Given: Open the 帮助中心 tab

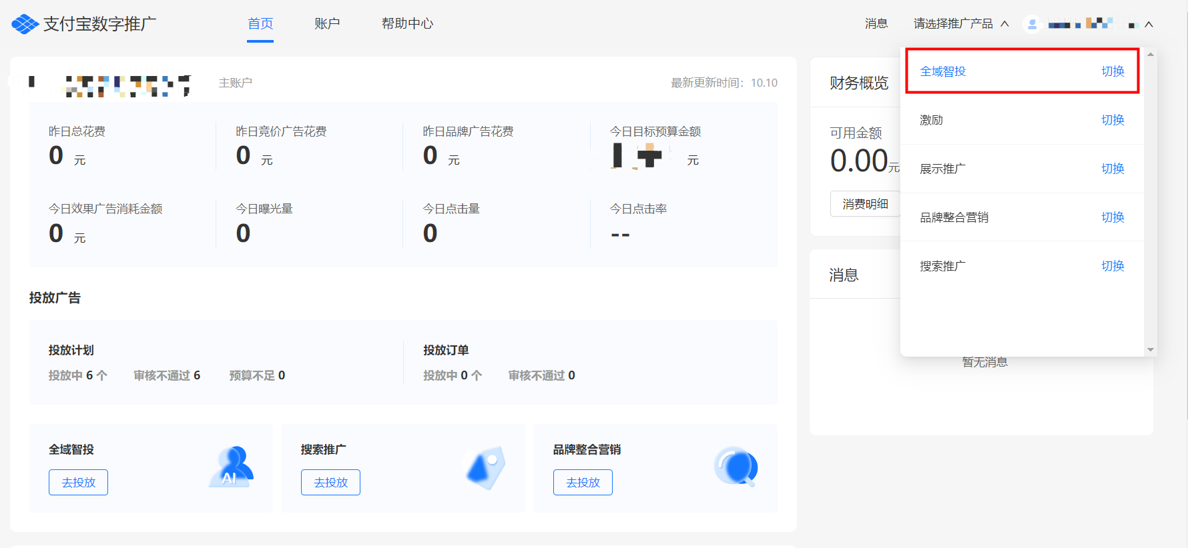Looking at the screenshot, I should (407, 24).
